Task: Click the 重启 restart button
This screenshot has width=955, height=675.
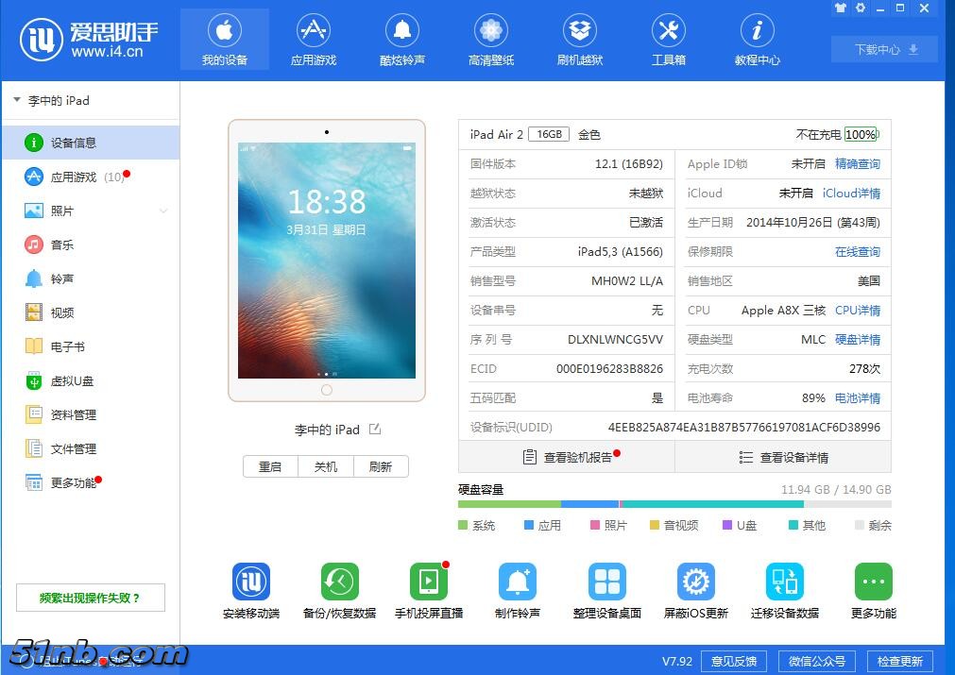Action: point(270,466)
